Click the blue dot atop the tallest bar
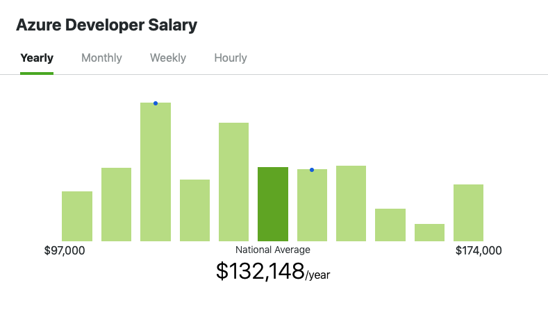The height and width of the screenshot is (312, 548). pos(156,103)
